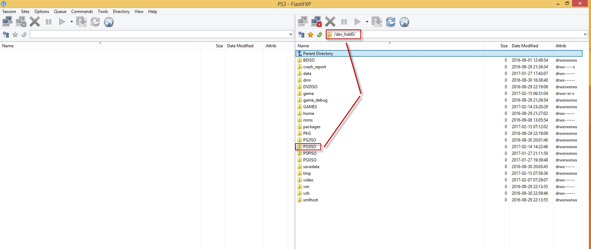The image size is (591, 249).
Task: Open the right pane path dropdown arrow
Action: [x=585, y=34]
